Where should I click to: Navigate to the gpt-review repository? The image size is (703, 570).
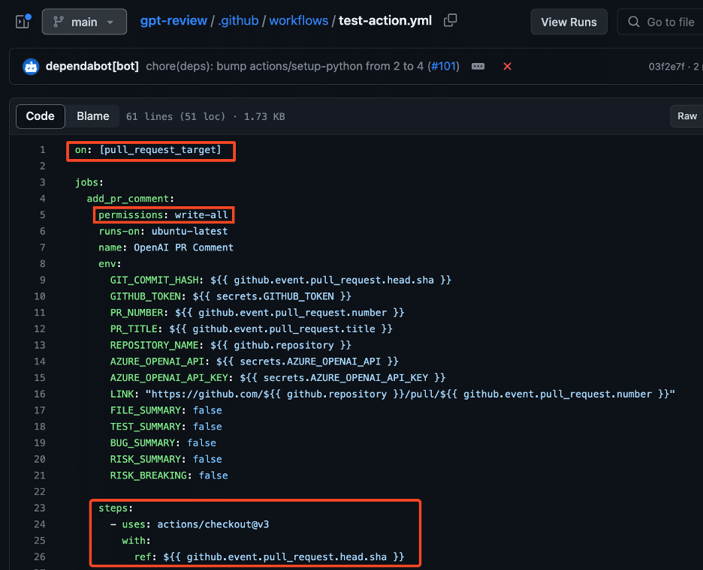click(173, 21)
